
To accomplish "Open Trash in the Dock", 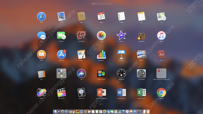I will click(x=148, y=112).
